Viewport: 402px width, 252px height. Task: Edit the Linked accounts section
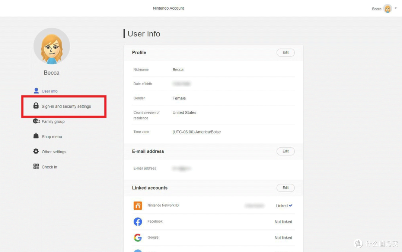(x=285, y=188)
